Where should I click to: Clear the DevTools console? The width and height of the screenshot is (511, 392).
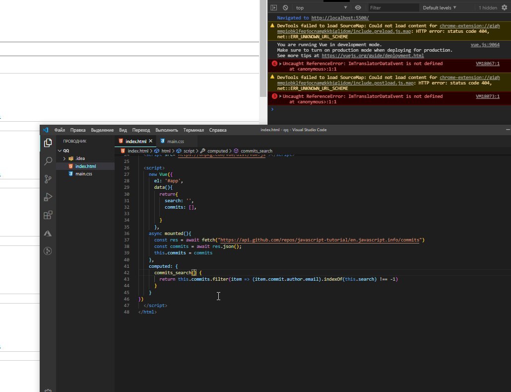pos(285,7)
